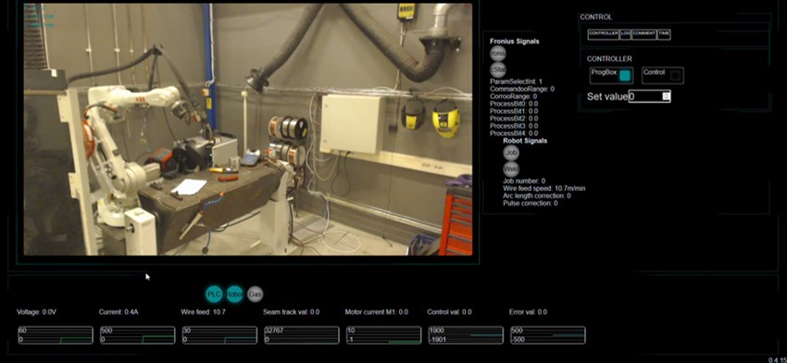Click the 'Current: 0.4A' readout
This screenshot has width=787, height=363.
tap(119, 312)
